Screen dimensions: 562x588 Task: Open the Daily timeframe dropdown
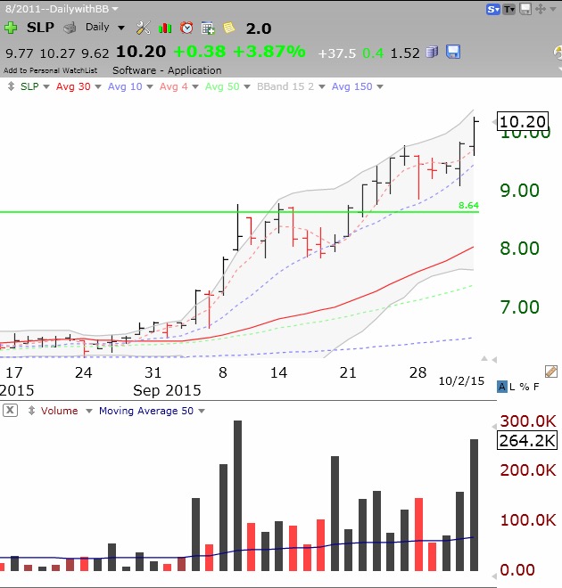click(x=104, y=28)
